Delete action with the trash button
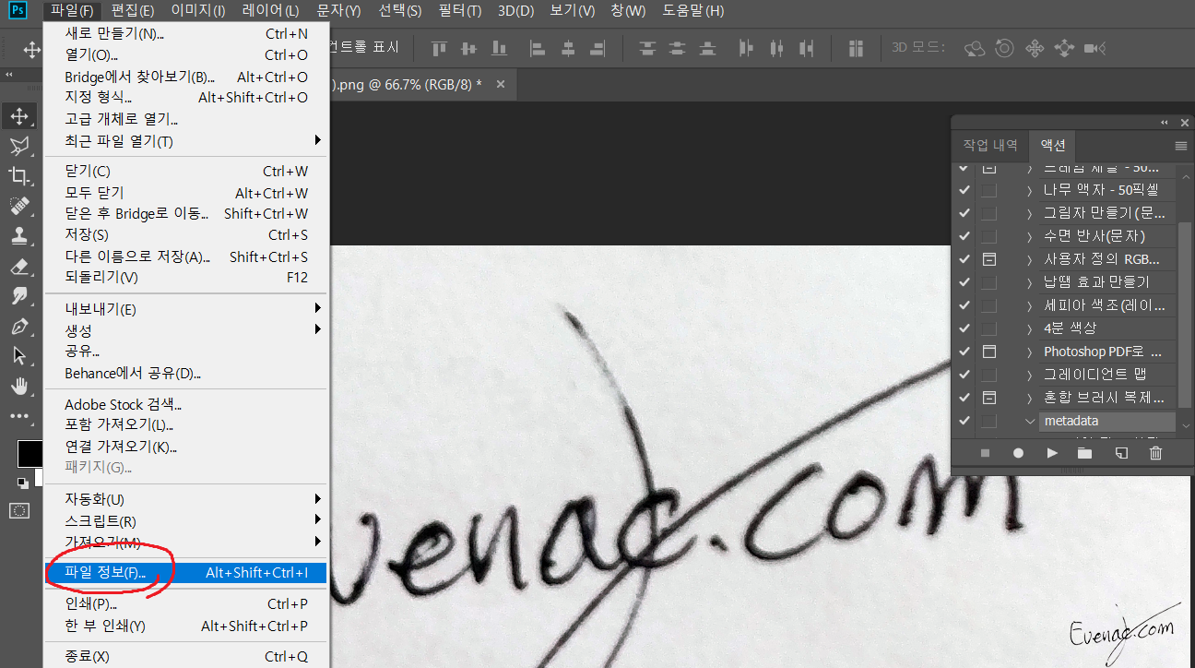The height and width of the screenshot is (668, 1195). [x=1155, y=453]
